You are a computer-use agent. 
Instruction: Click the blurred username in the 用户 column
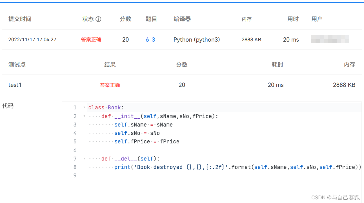[330, 39]
